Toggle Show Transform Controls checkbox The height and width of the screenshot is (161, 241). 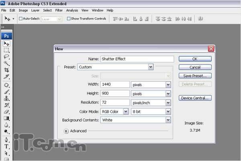(69, 19)
